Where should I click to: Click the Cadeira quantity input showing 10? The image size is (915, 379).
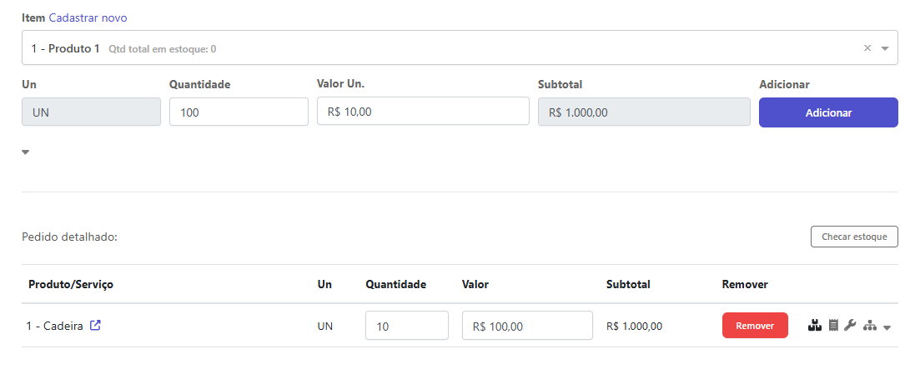[x=406, y=326]
